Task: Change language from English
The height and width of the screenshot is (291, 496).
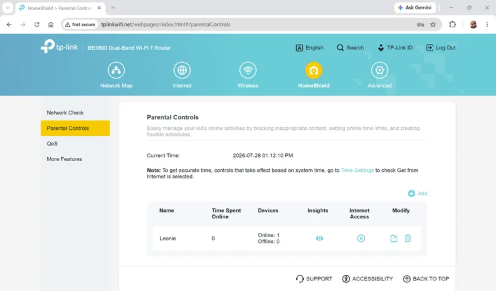Action: point(309,48)
